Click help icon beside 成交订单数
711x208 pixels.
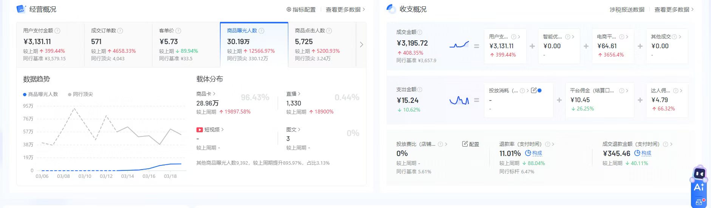(x=120, y=31)
